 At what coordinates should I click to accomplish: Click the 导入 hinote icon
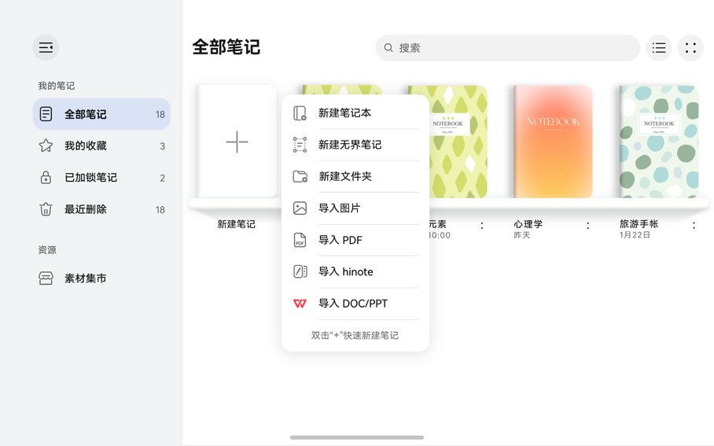pos(300,271)
